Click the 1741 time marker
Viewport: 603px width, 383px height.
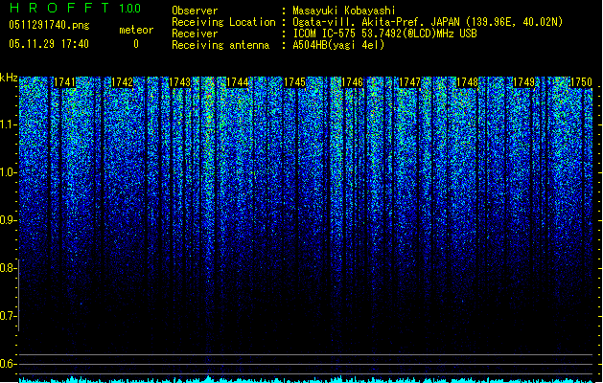pos(64,82)
